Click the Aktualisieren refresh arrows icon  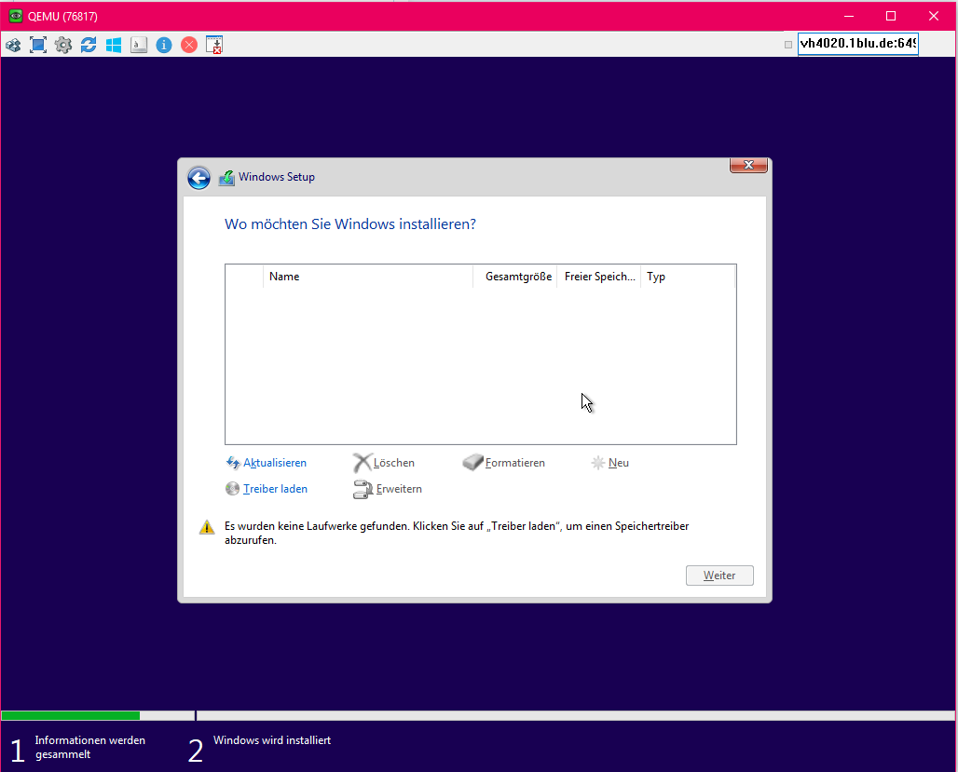click(233, 463)
